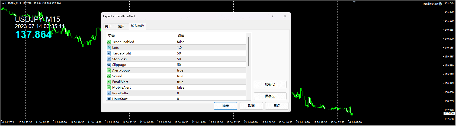The width and height of the screenshot is (456, 126).
Task: Switch to the 常用 tab
Action: tap(121, 26)
